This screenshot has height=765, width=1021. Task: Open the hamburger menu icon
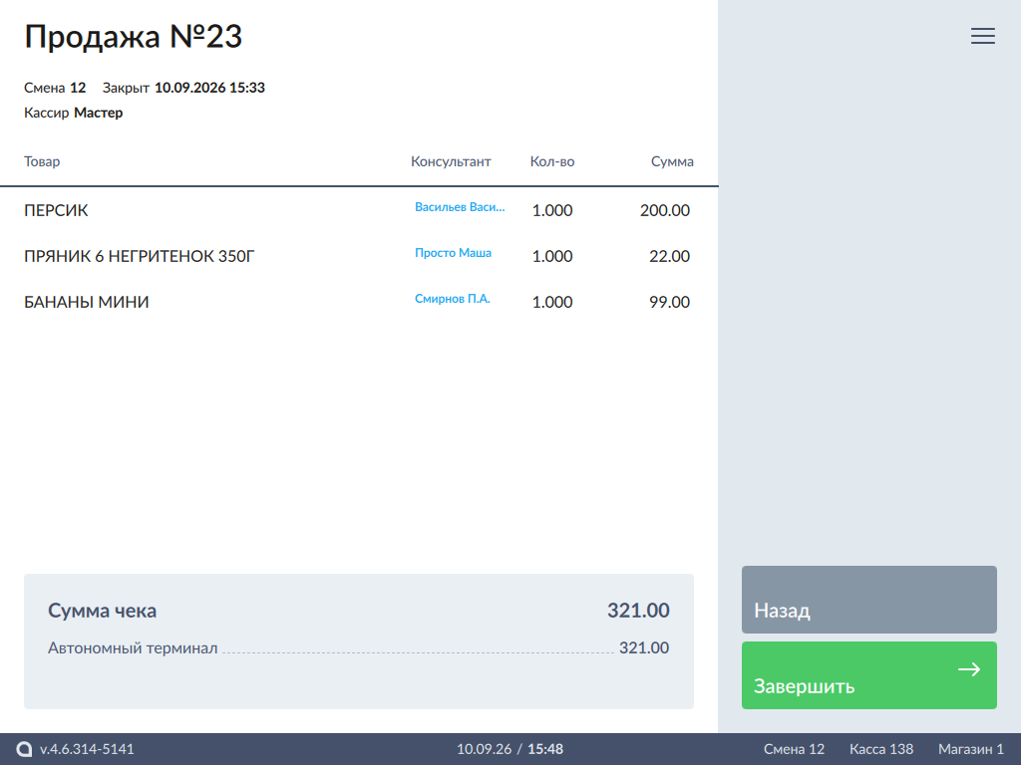pos(982,36)
